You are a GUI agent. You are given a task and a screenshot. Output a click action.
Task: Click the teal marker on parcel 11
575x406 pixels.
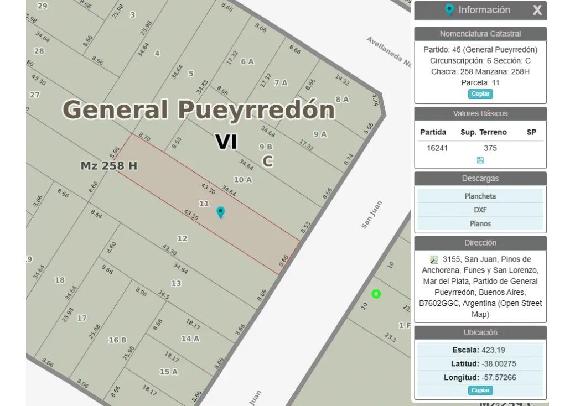tap(220, 212)
